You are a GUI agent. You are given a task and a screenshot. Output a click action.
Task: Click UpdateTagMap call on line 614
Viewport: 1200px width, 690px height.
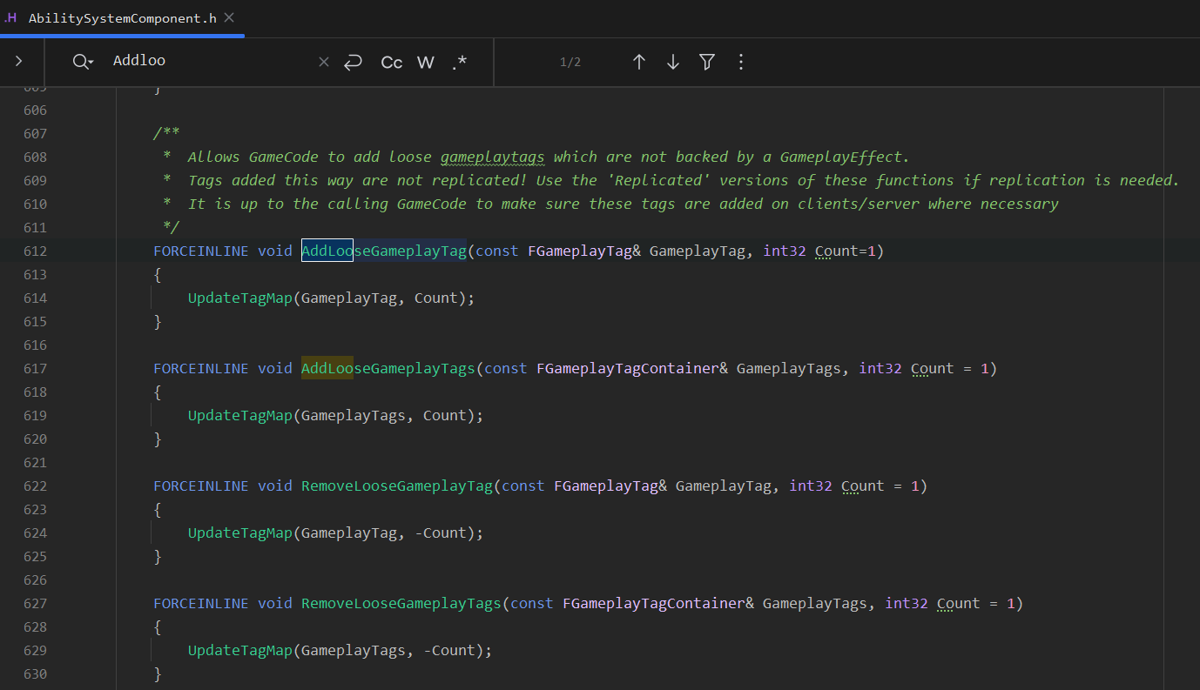[240, 298]
